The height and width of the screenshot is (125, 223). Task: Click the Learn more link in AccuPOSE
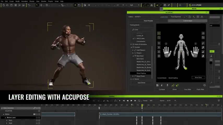pyautogui.click(x=164, y=17)
